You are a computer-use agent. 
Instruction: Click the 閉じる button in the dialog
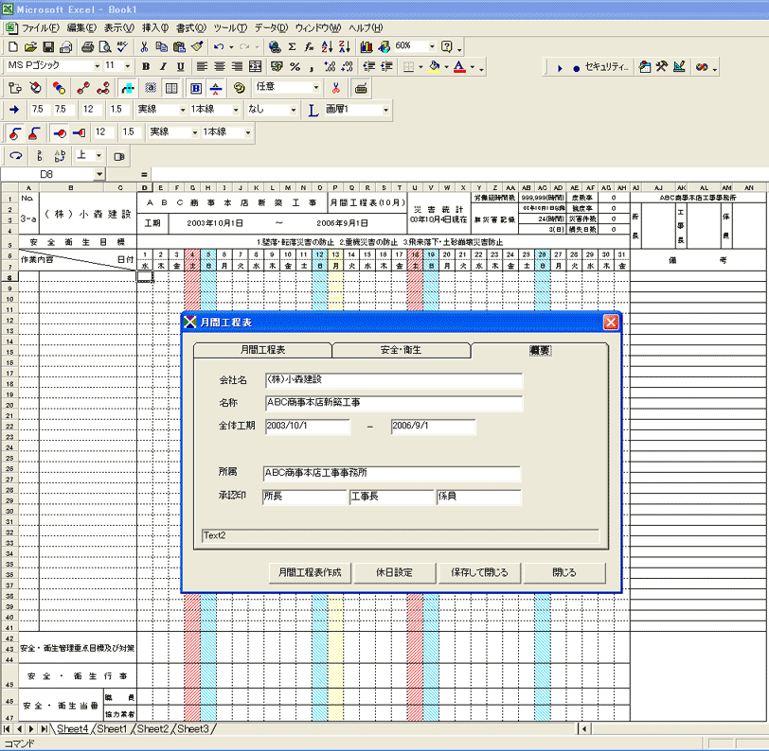pos(564,572)
